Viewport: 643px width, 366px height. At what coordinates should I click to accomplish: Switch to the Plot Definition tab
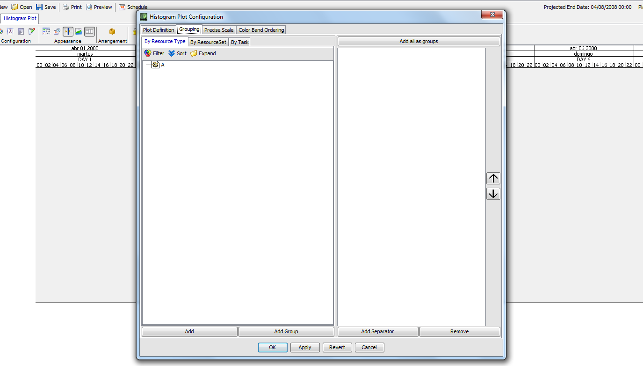click(x=159, y=30)
